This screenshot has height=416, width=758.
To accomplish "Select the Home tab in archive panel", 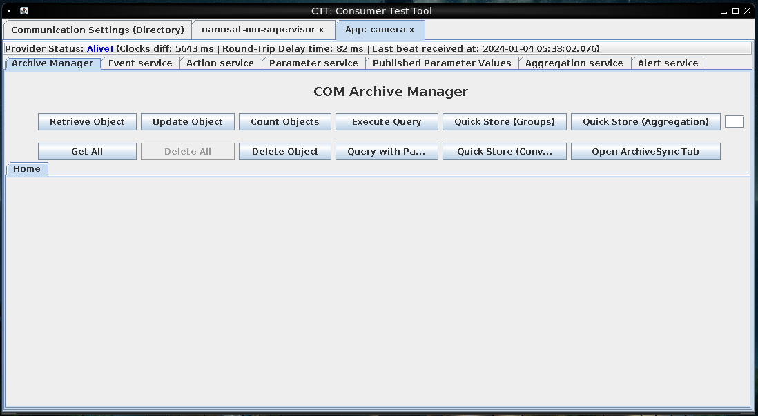I will [x=27, y=169].
